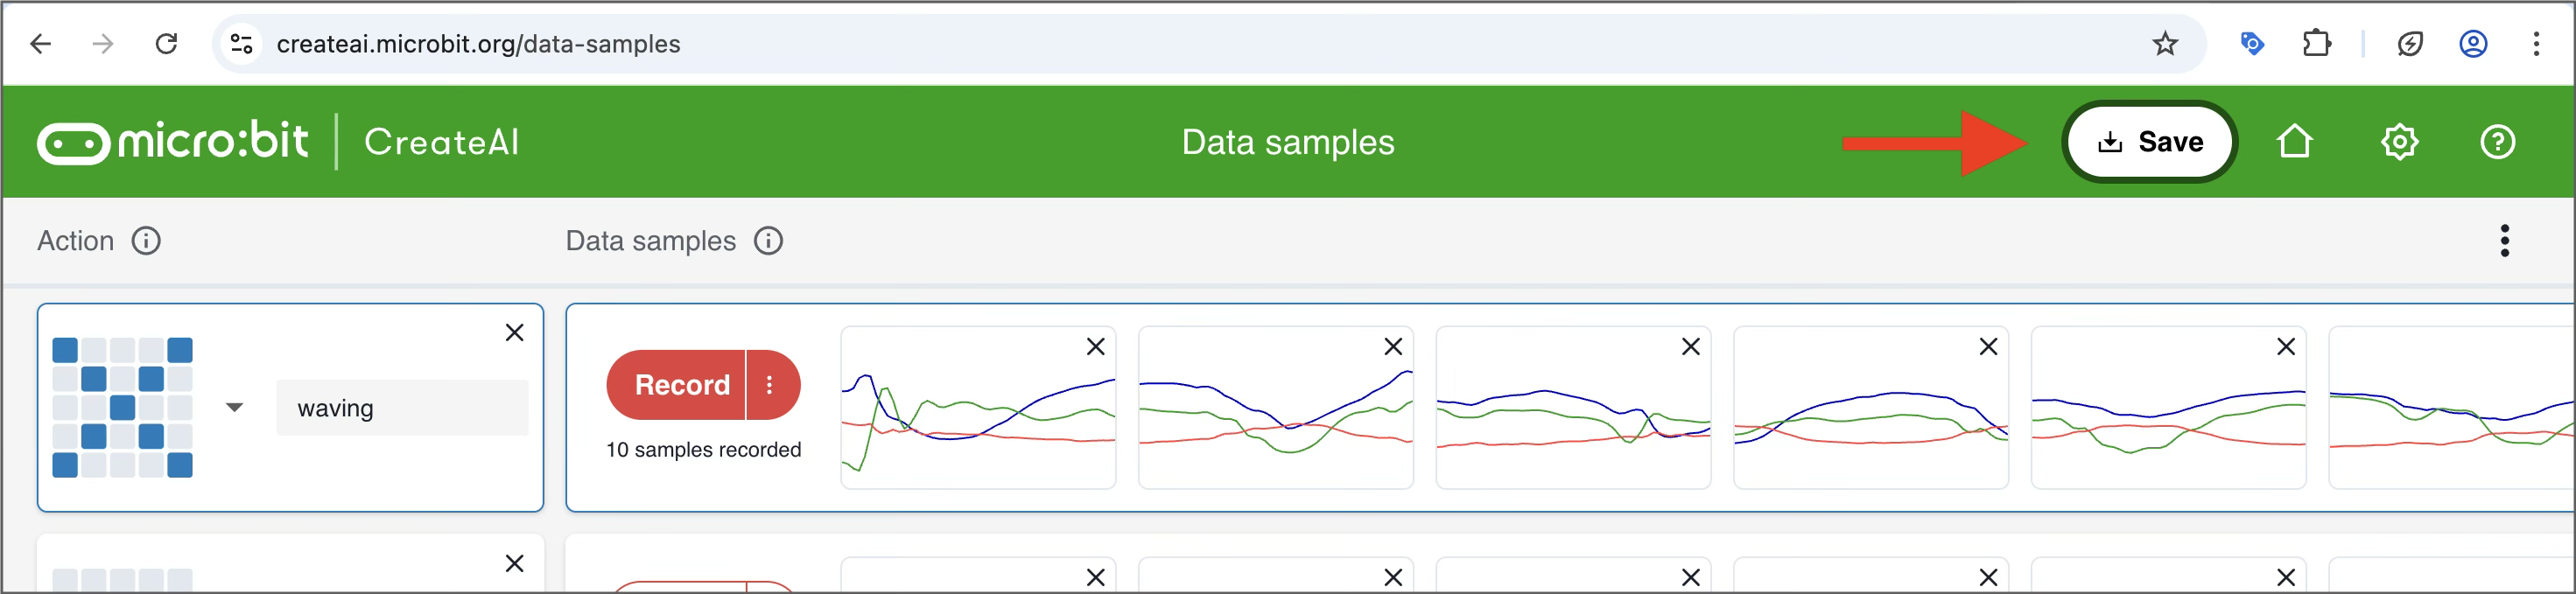The image size is (2576, 594).
Task: Click the info icon next to Action
Action: tap(146, 240)
